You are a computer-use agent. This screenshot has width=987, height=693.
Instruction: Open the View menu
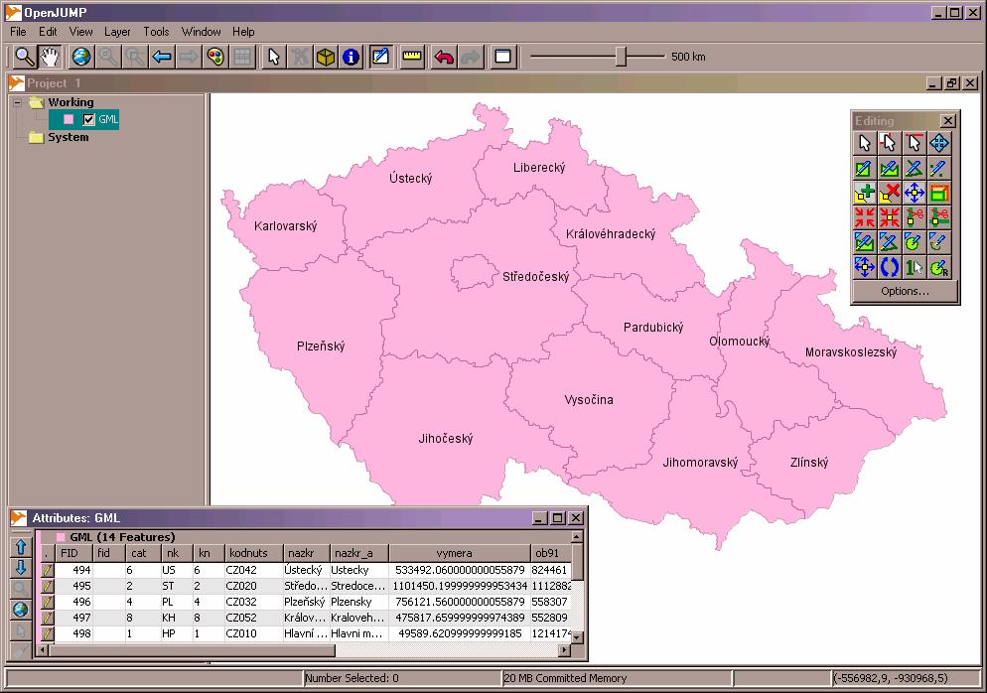[81, 32]
